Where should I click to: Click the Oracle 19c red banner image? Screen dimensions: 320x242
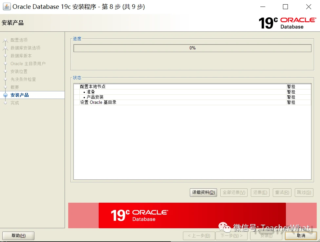click(x=192, y=215)
